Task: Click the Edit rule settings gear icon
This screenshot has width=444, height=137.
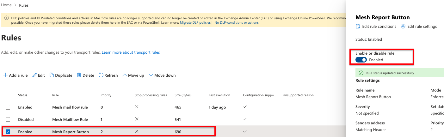Action: point(403,27)
